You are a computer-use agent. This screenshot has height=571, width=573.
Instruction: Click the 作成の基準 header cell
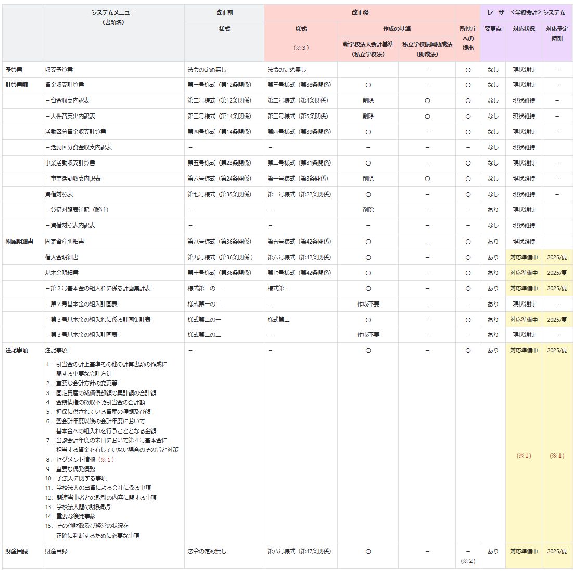397,29
